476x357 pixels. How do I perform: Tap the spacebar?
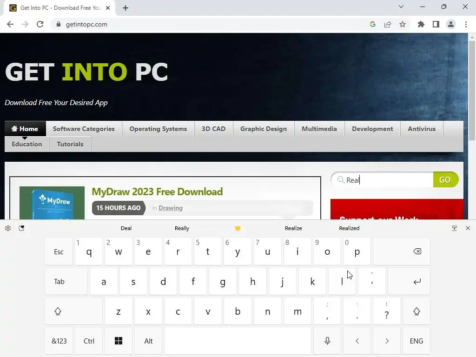click(238, 341)
